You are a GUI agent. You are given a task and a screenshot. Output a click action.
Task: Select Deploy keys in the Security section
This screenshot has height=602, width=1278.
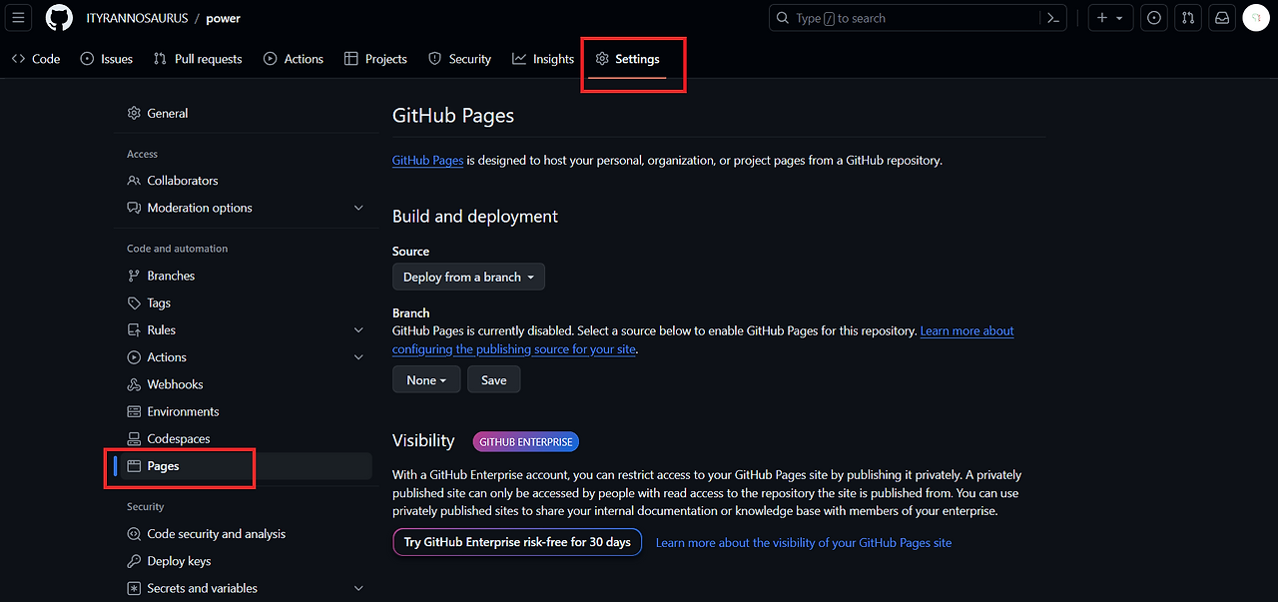pyautogui.click(x=182, y=560)
